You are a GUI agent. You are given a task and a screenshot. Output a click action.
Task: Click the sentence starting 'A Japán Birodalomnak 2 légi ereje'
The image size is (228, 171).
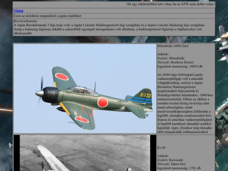(x=109, y=25)
